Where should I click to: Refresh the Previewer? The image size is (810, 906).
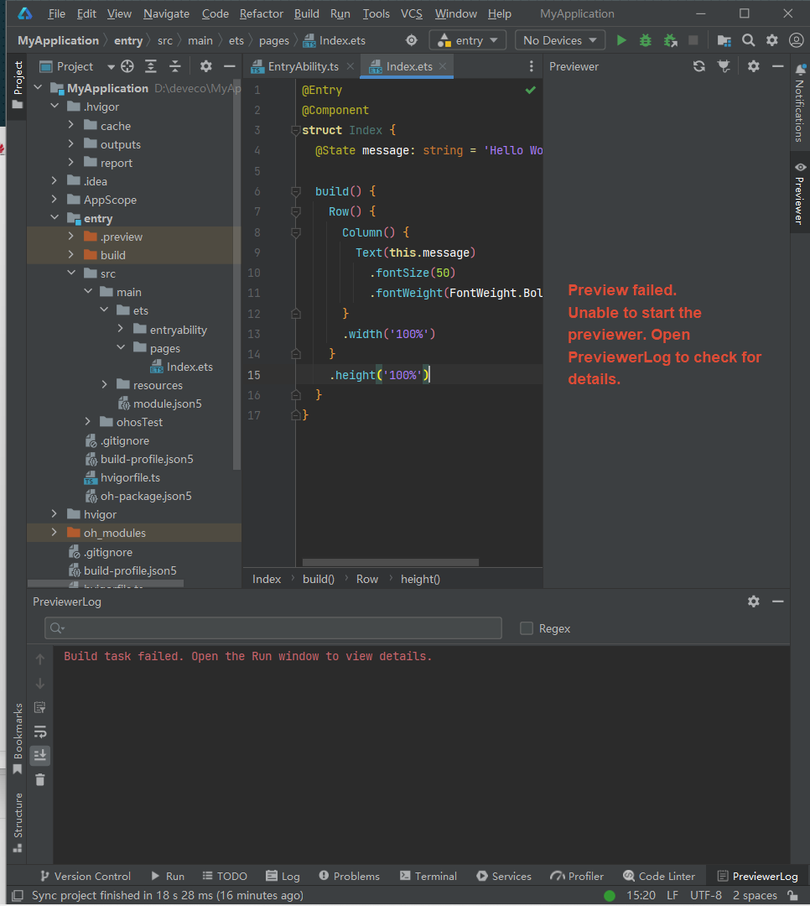(x=699, y=66)
